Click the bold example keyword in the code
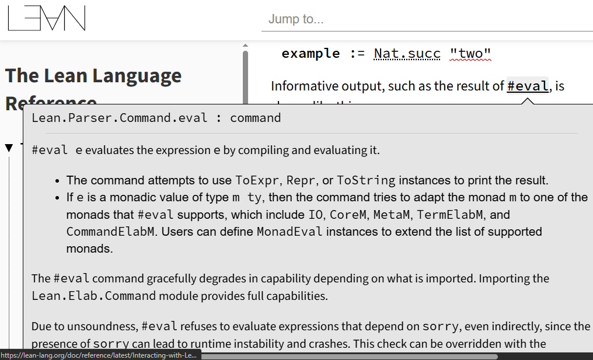593x360 pixels. click(311, 54)
